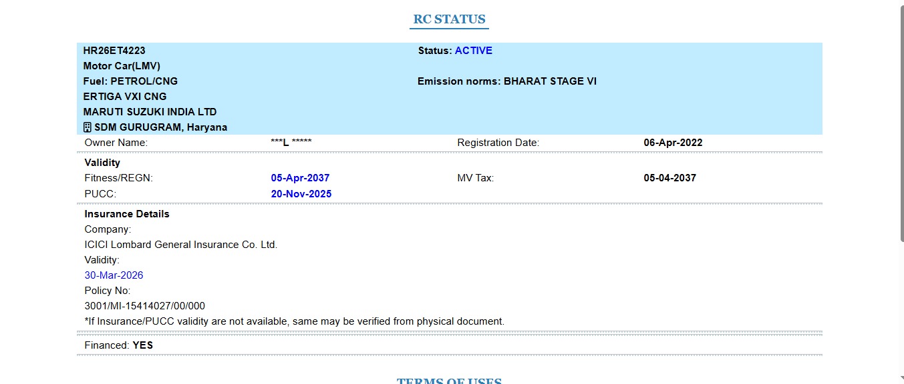The image size is (904, 384).
Task: Click the ACTIVE status value
Action: 474,51
